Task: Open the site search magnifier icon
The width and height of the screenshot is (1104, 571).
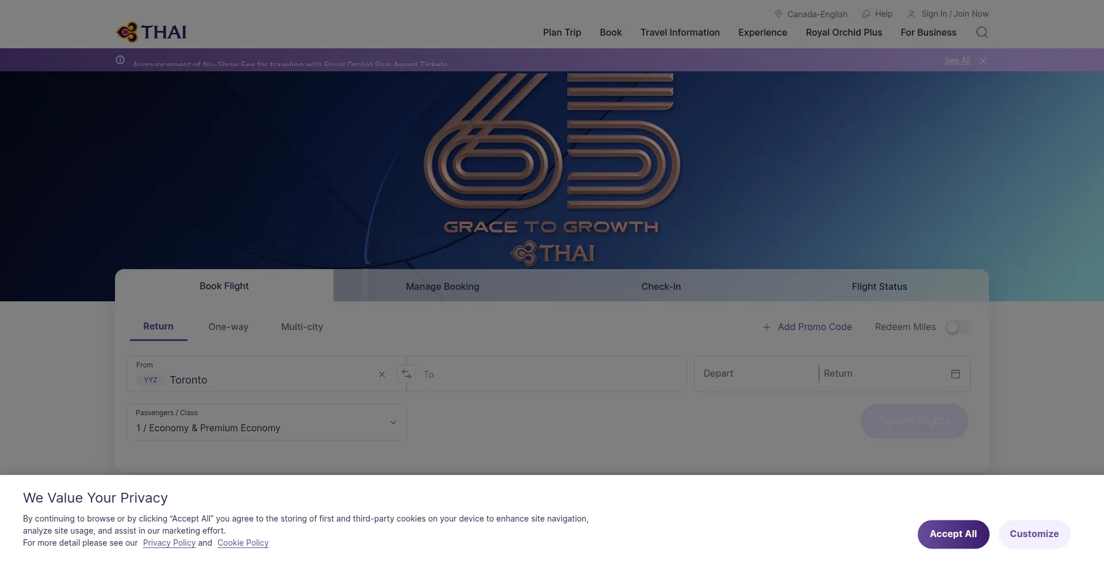Action: point(982,32)
